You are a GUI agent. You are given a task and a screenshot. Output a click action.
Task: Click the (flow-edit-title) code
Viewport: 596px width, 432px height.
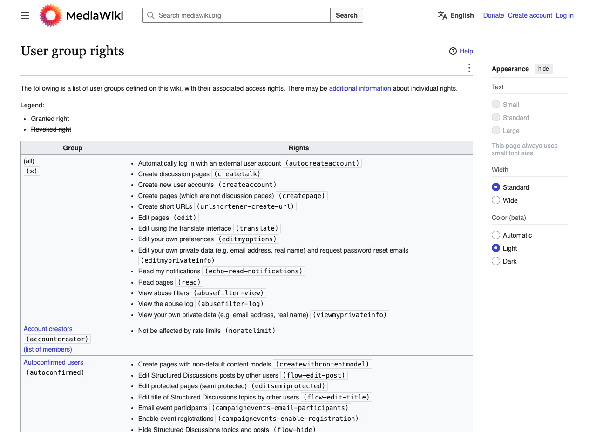336,397
